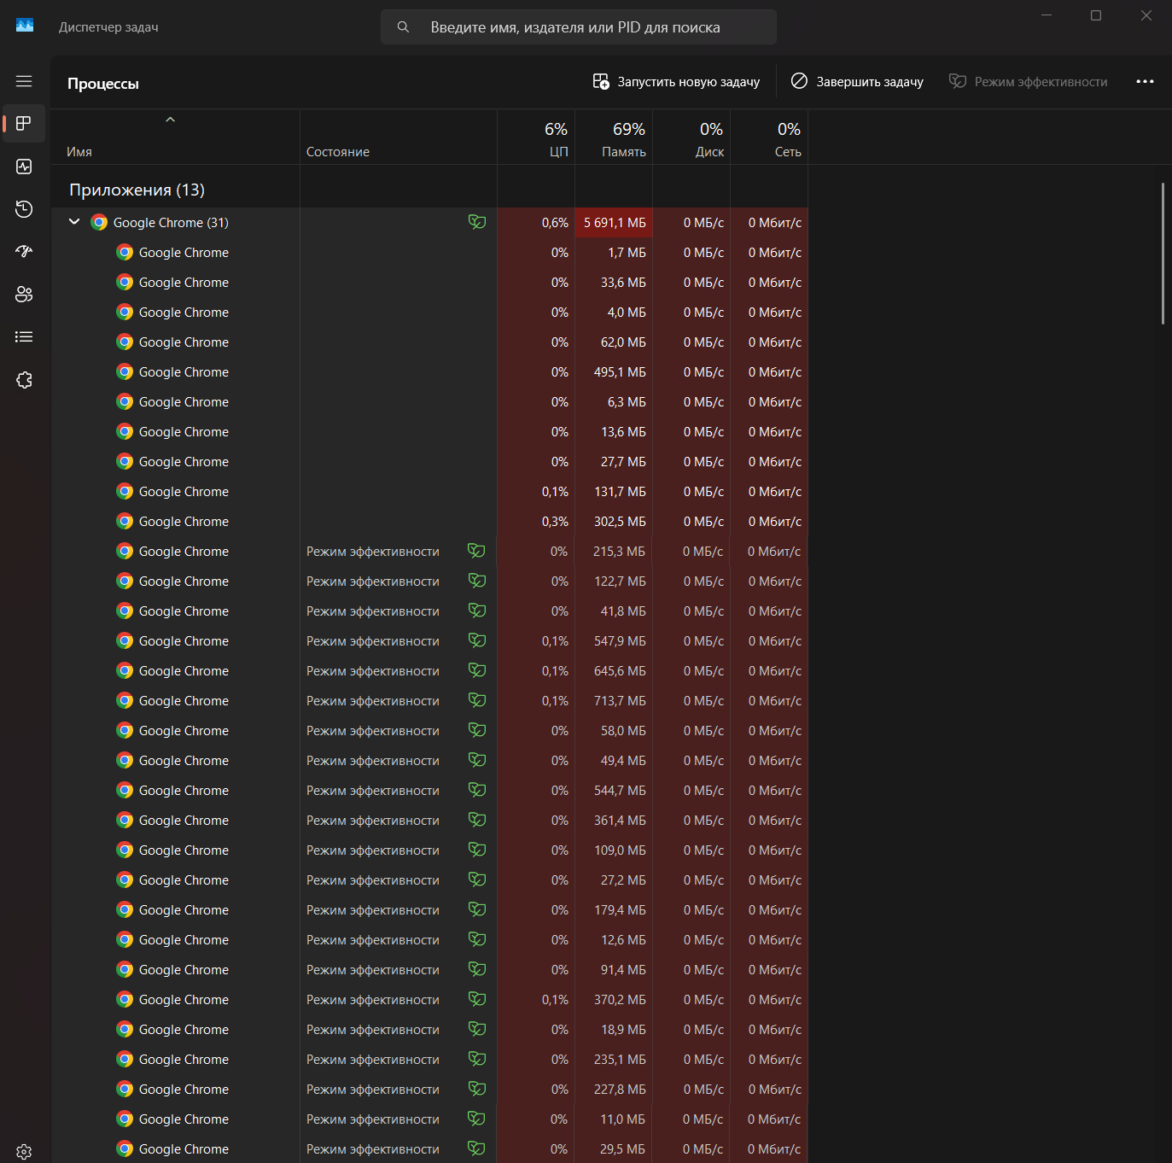Select the Chrome process using 4,0 МБ

(430, 313)
